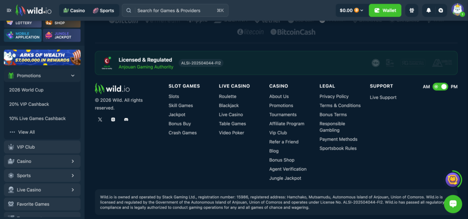This screenshot has width=468, height=219.
Task: Open the $0.00 balance currency dropdown
Action: 351,10
